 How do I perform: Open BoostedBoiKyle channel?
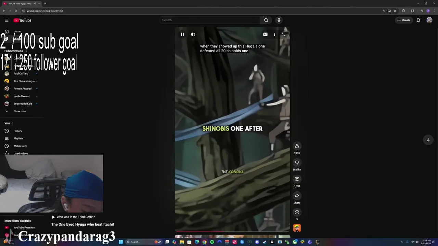[22, 104]
